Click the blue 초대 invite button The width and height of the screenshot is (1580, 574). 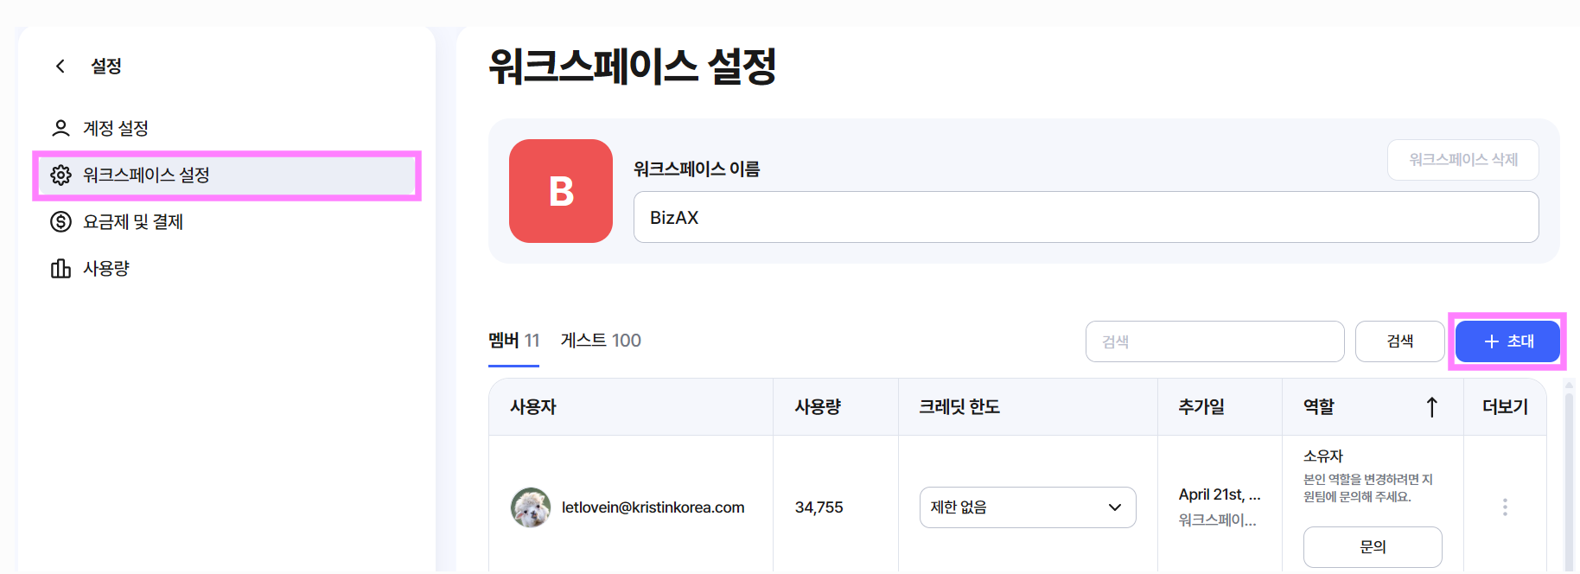(x=1508, y=341)
